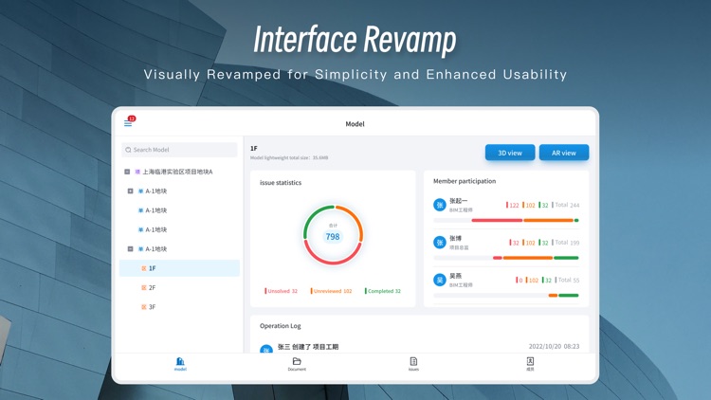Screen dimensions: 711x400
Task: Collapse the 上海临港实验区项目地块A root node toggle
Action: [x=127, y=172]
